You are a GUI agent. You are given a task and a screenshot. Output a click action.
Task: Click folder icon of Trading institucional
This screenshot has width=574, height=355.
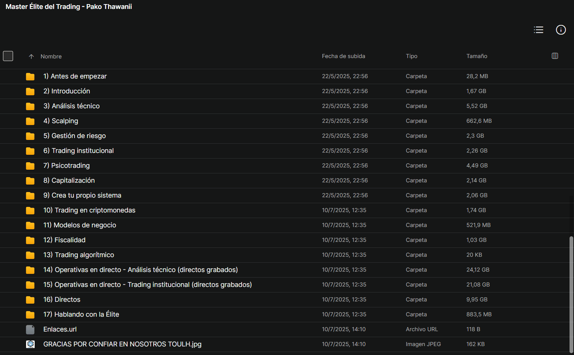pos(30,151)
